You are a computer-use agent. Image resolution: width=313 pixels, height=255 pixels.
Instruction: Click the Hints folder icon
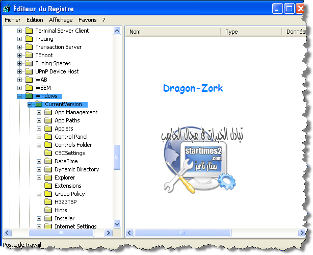click(x=48, y=210)
